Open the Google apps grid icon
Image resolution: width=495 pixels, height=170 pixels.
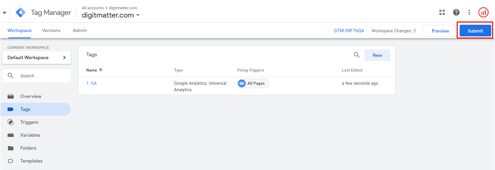442,12
